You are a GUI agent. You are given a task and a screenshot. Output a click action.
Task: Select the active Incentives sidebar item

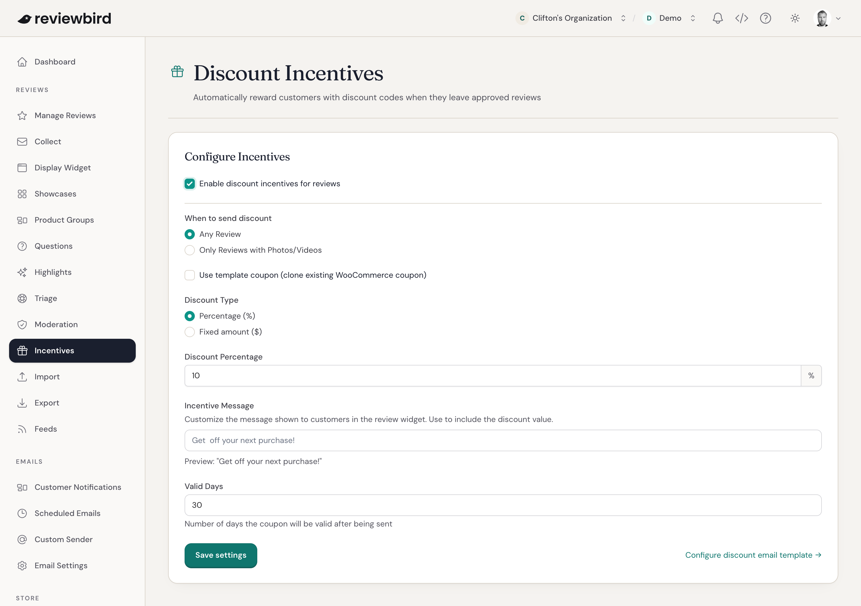[x=72, y=351]
